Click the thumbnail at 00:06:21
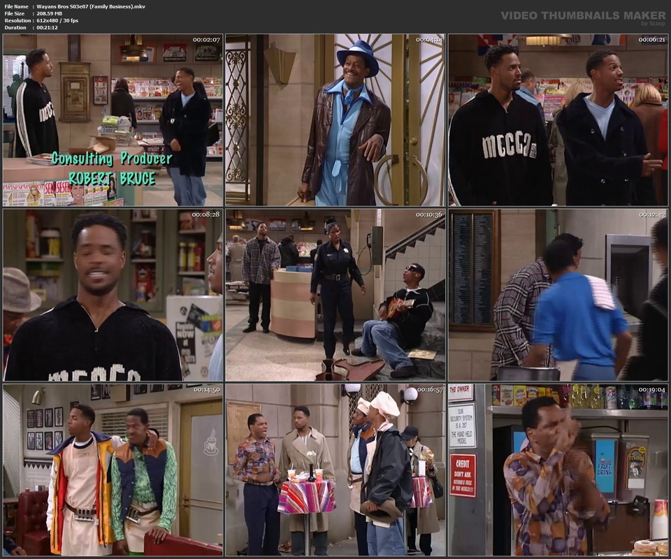Screen dimensions: 671x559 [x=558, y=120]
